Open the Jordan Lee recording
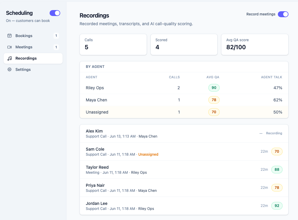 coord(184,206)
